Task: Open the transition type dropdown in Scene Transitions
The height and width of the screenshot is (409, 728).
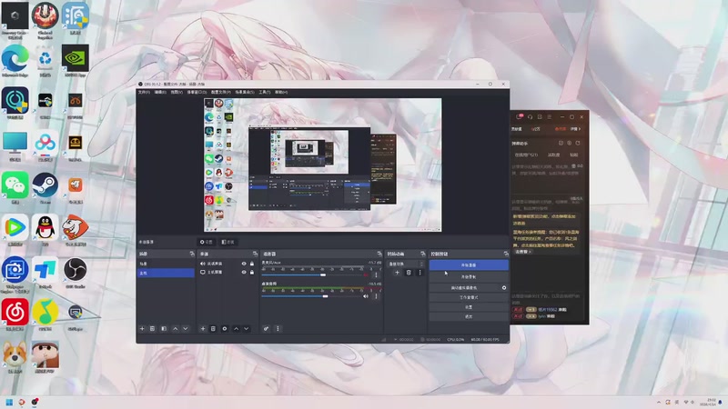Action: click(x=405, y=264)
